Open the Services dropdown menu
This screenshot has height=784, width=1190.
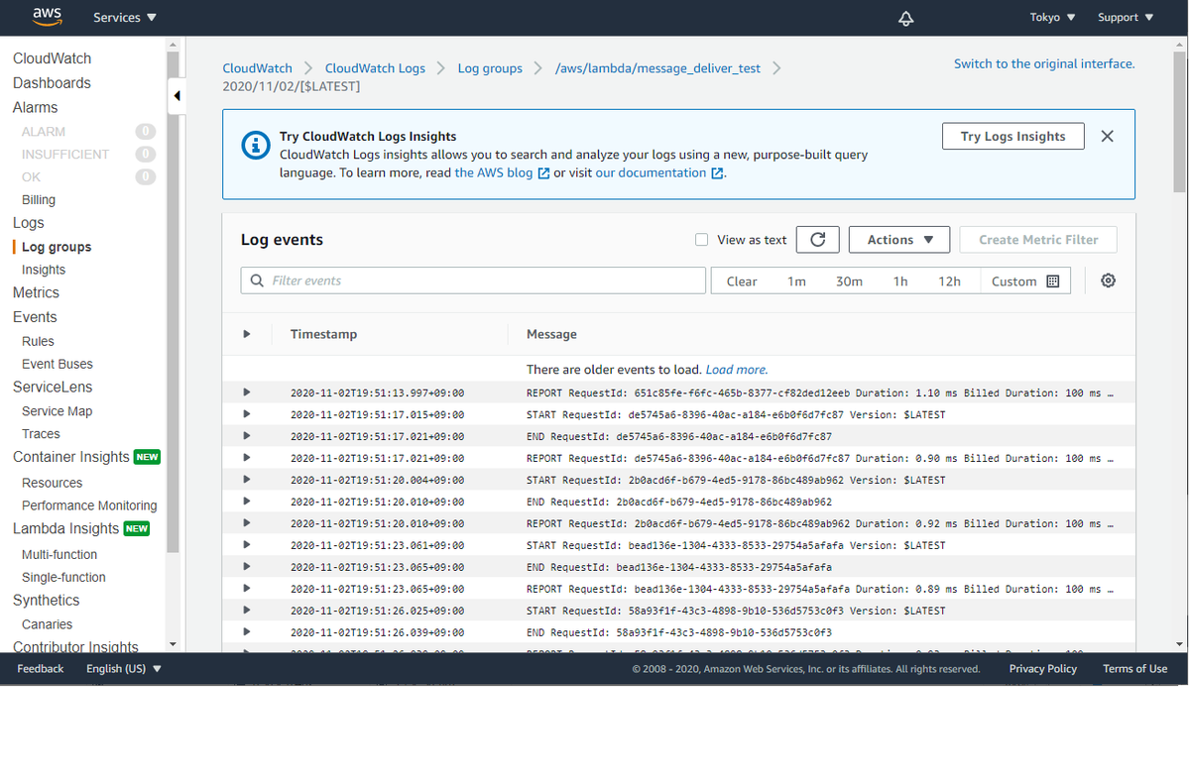click(x=125, y=18)
